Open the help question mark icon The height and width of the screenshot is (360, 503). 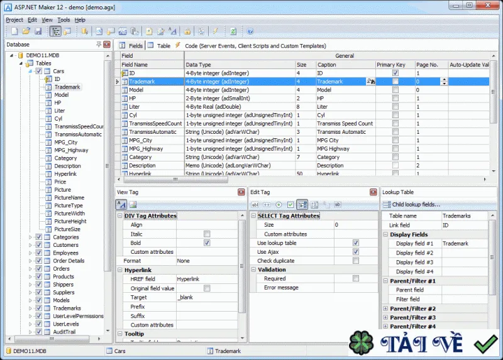pyautogui.click(x=250, y=31)
